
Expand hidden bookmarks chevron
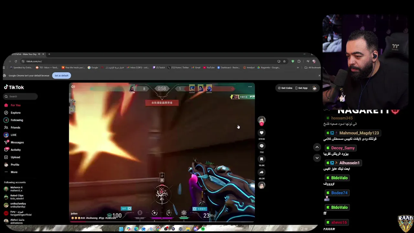(298, 68)
